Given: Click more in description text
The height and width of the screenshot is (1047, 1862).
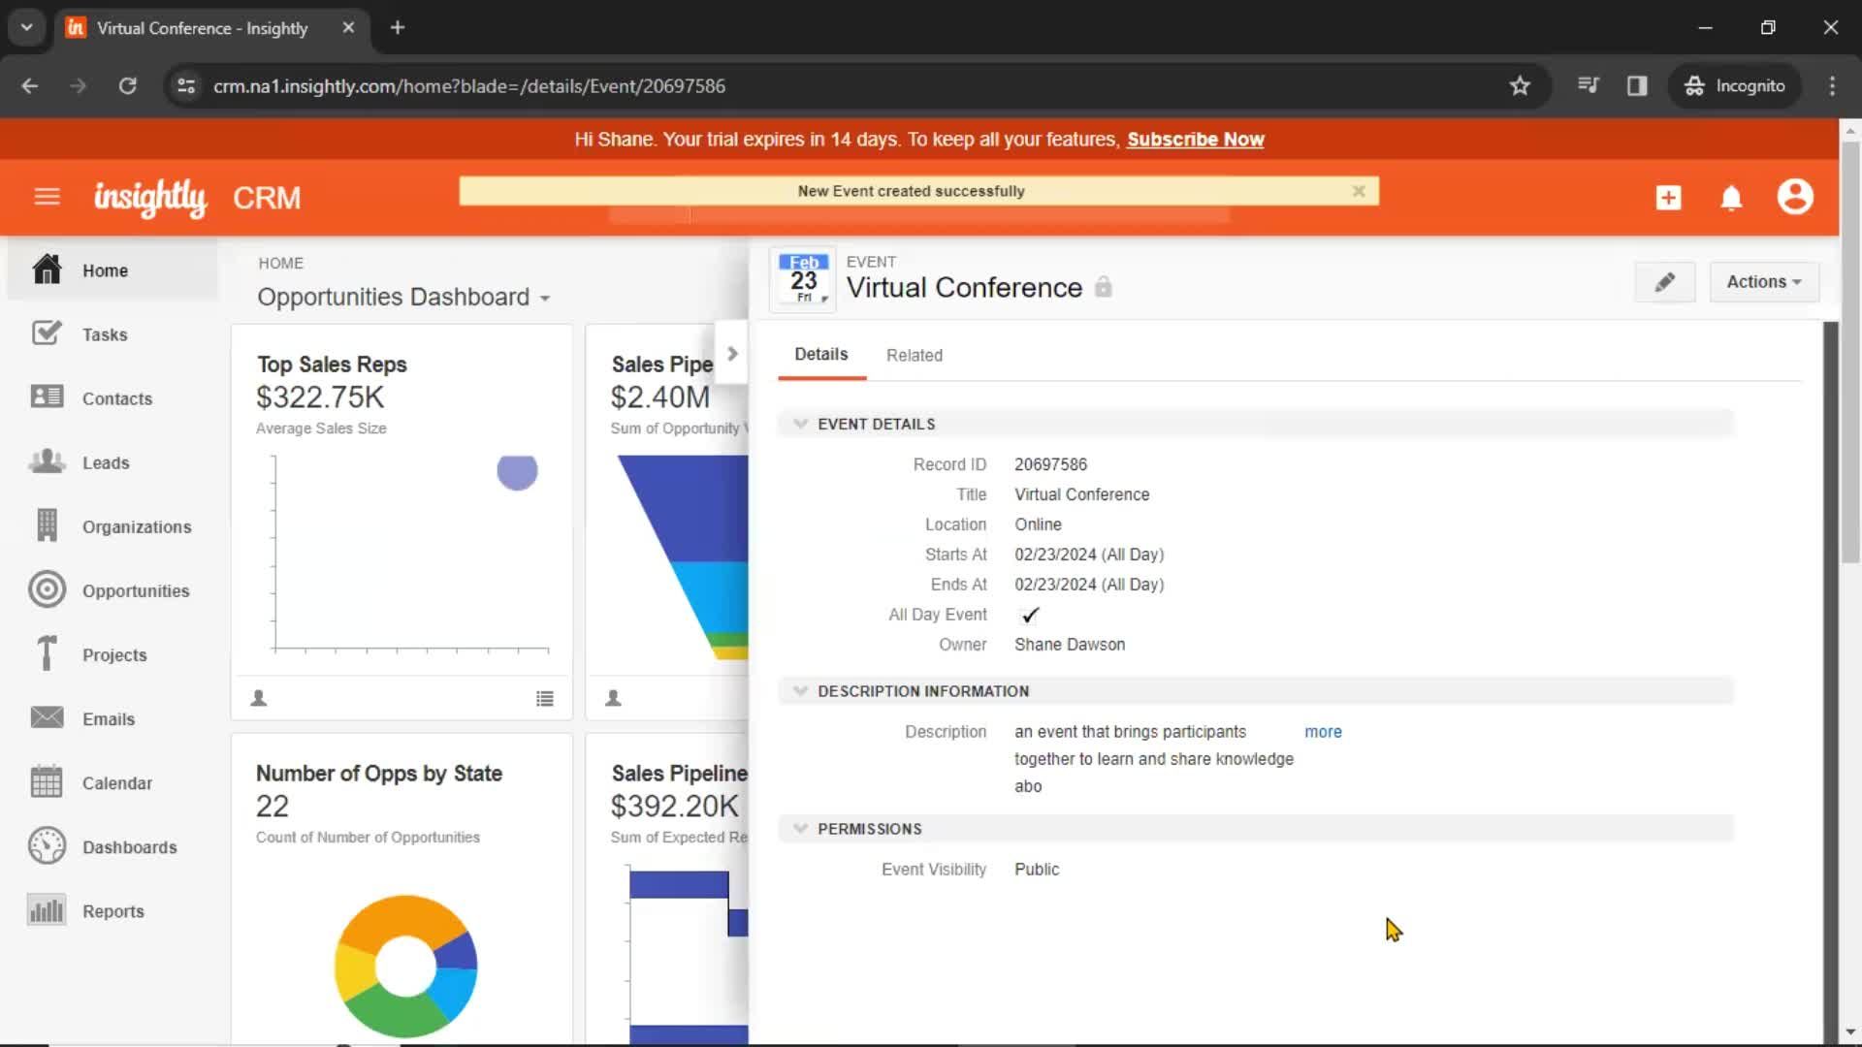Looking at the screenshot, I should 1324,731.
